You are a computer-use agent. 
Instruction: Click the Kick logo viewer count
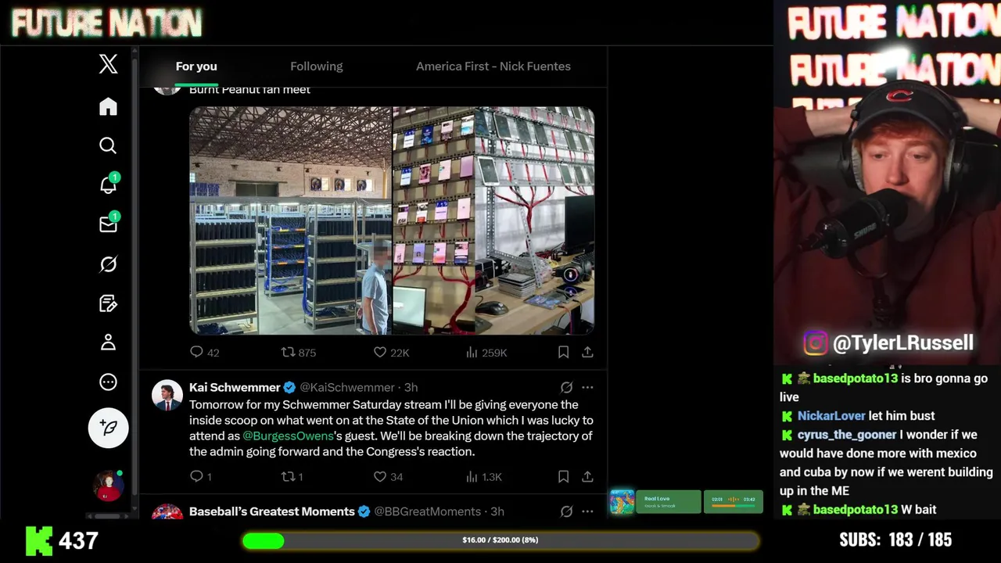click(62, 540)
